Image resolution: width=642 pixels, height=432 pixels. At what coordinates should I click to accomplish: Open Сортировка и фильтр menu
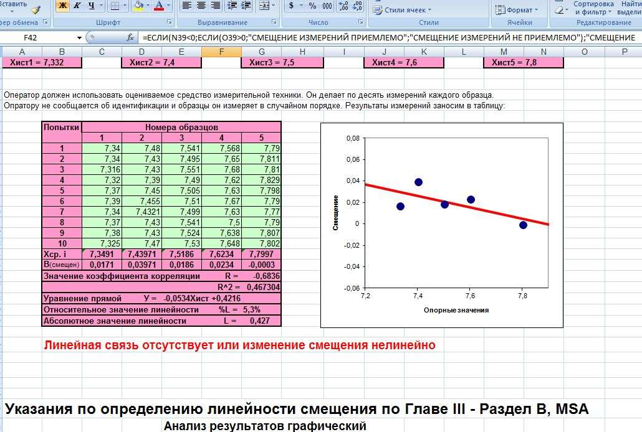[593, 7]
